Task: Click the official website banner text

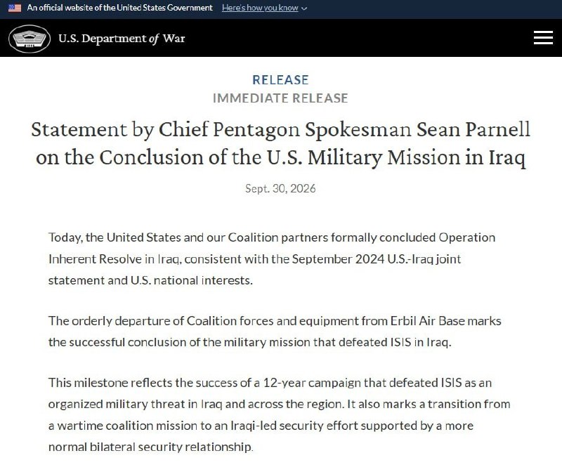Action: click(119, 8)
